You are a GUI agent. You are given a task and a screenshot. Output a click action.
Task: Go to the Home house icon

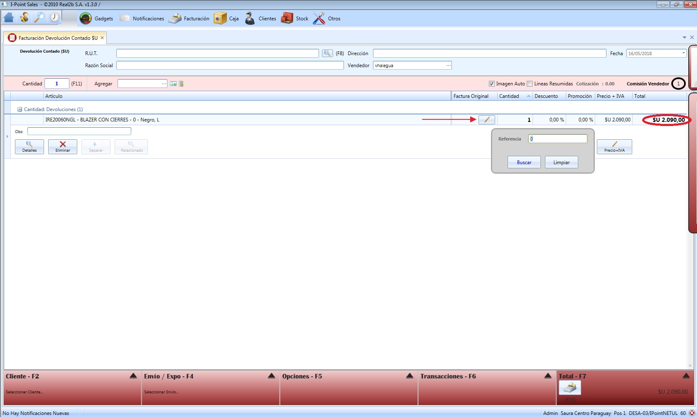tap(9, 18)
